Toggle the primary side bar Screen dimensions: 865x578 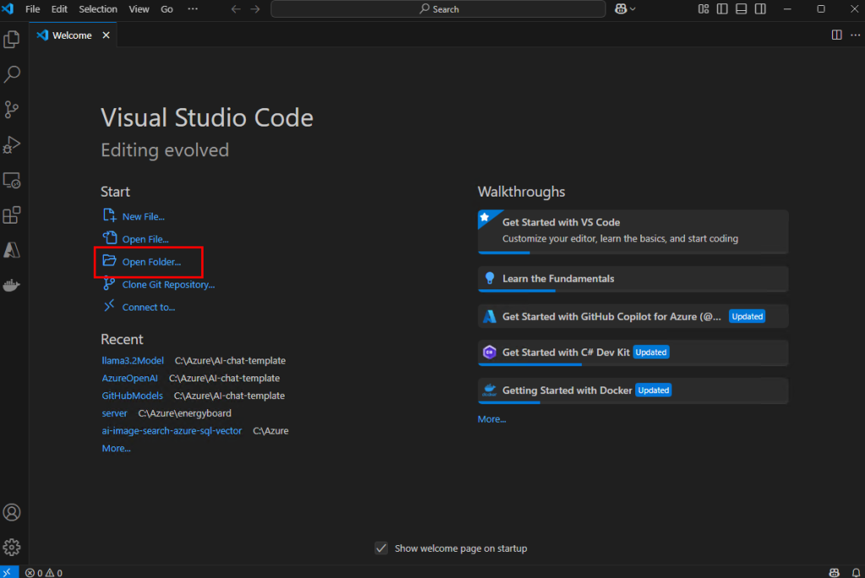(x=722, y=8)
